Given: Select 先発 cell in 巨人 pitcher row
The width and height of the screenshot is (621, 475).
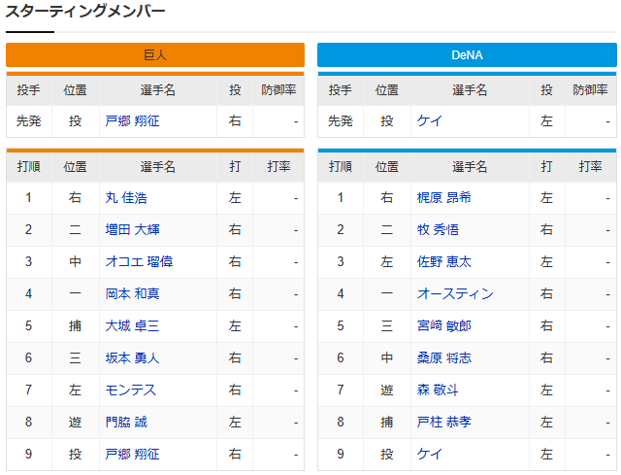Looking at the screenshot, I should (x=28, y=120).
